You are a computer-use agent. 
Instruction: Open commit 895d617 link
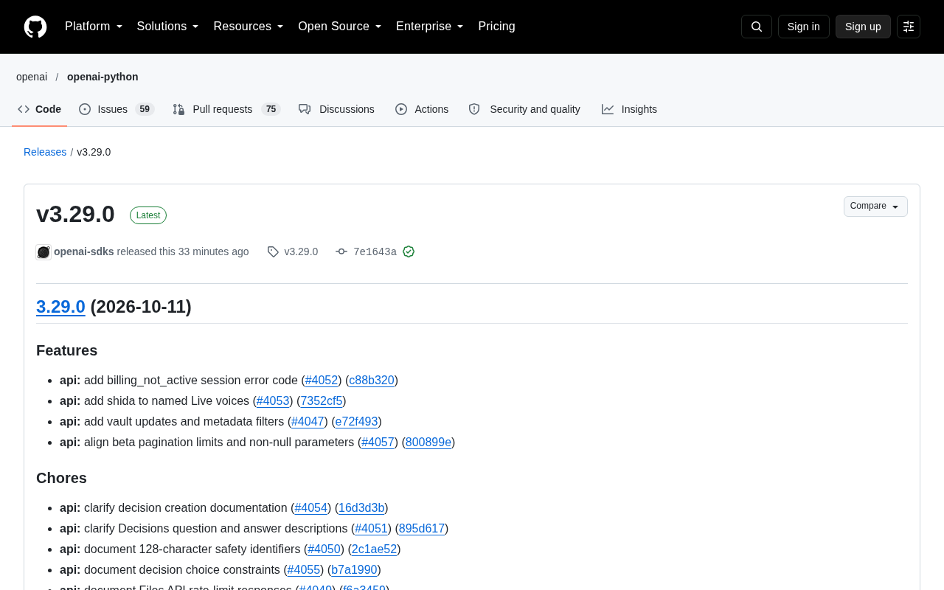pos(422,529)
